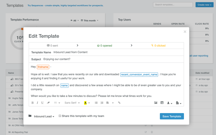Toggle italic formatting in editor toolbar

tap(37, 103)
